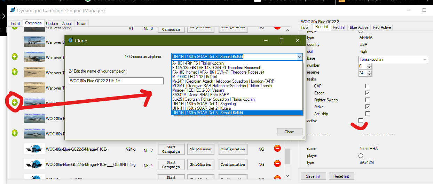Viewport: 433px width, 184px height.
Task: Pick Mi-24P Georgian Attack Helicopter Squadron
Action: (x=237, y=81)
